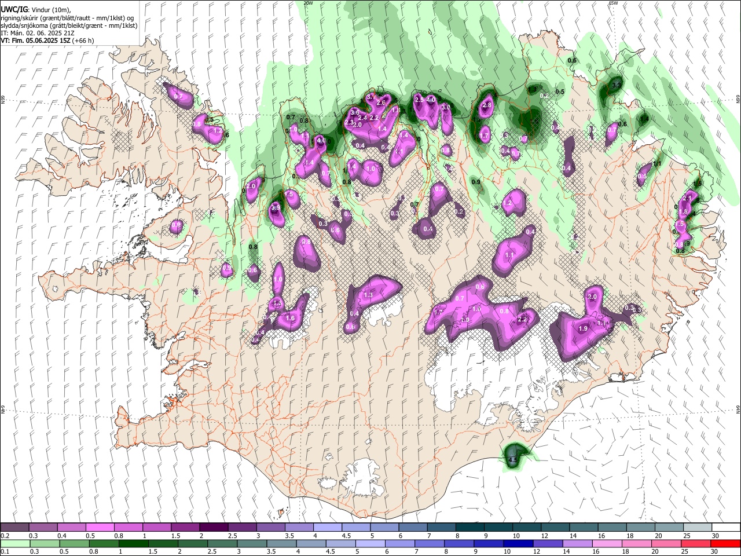
Task: Pick the darkest purple snow legend swatch
Action: (x=214, y=527)
